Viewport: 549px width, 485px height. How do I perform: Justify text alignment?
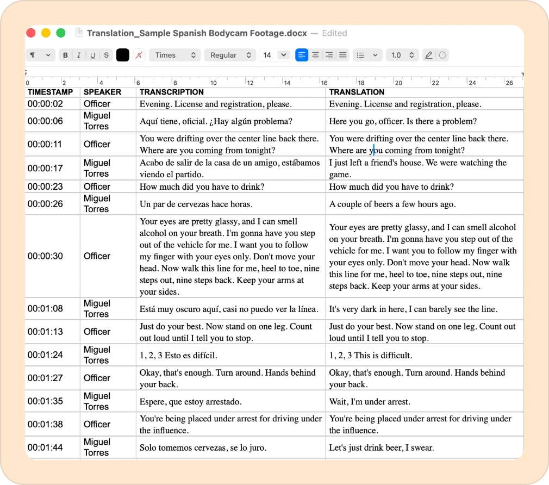(343, 55)
